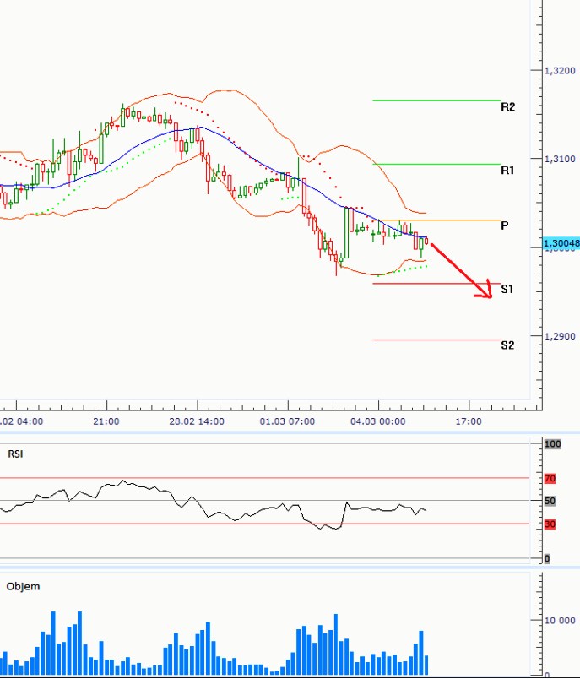The image size is (580, 679).
Task: Click the R2 resistance level label
Action: (x=507, y=106)
